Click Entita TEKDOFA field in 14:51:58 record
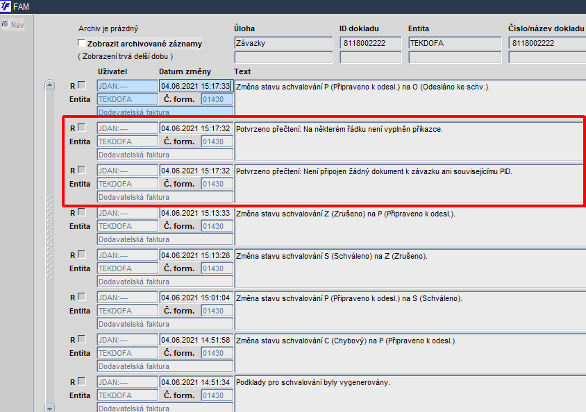The image size is (586, 412). click(x=128, y=353)
